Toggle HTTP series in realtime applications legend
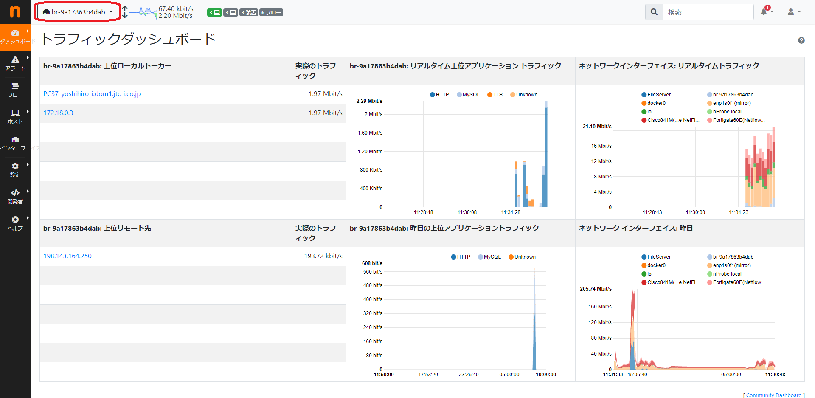 click(439, 95)
